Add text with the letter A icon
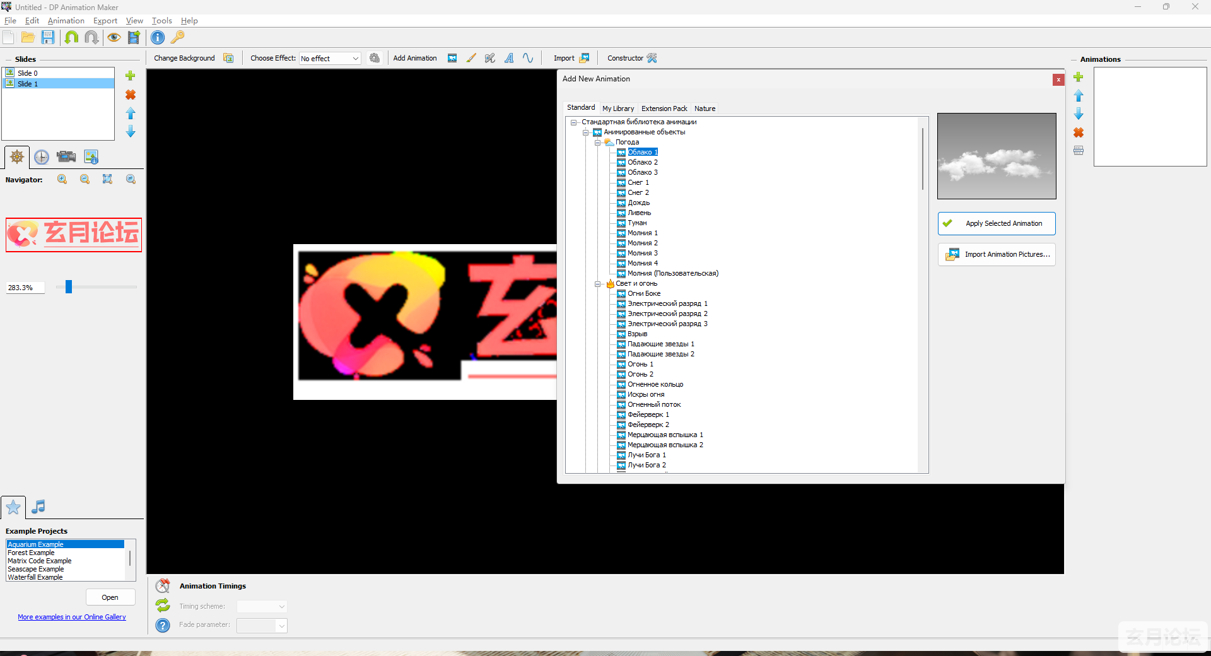Image resolution: width=1211 pixels, height=656 pixels. click(509, 58)
